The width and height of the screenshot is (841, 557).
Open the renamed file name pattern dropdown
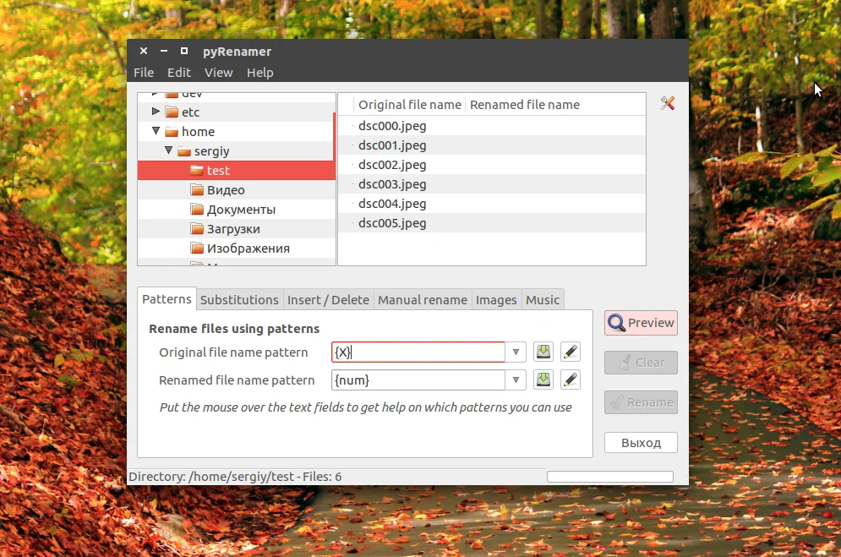[x=516, y=380]
